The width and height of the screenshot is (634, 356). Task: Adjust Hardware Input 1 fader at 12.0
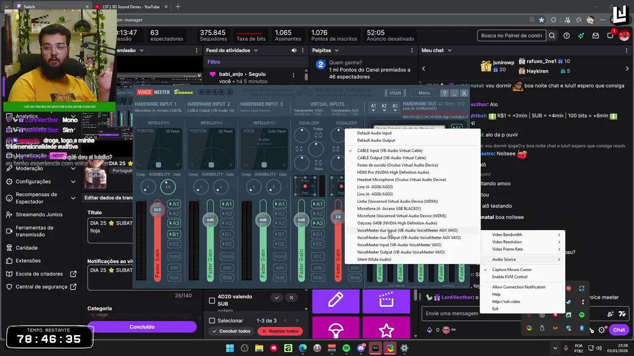[x=157, y=209]
